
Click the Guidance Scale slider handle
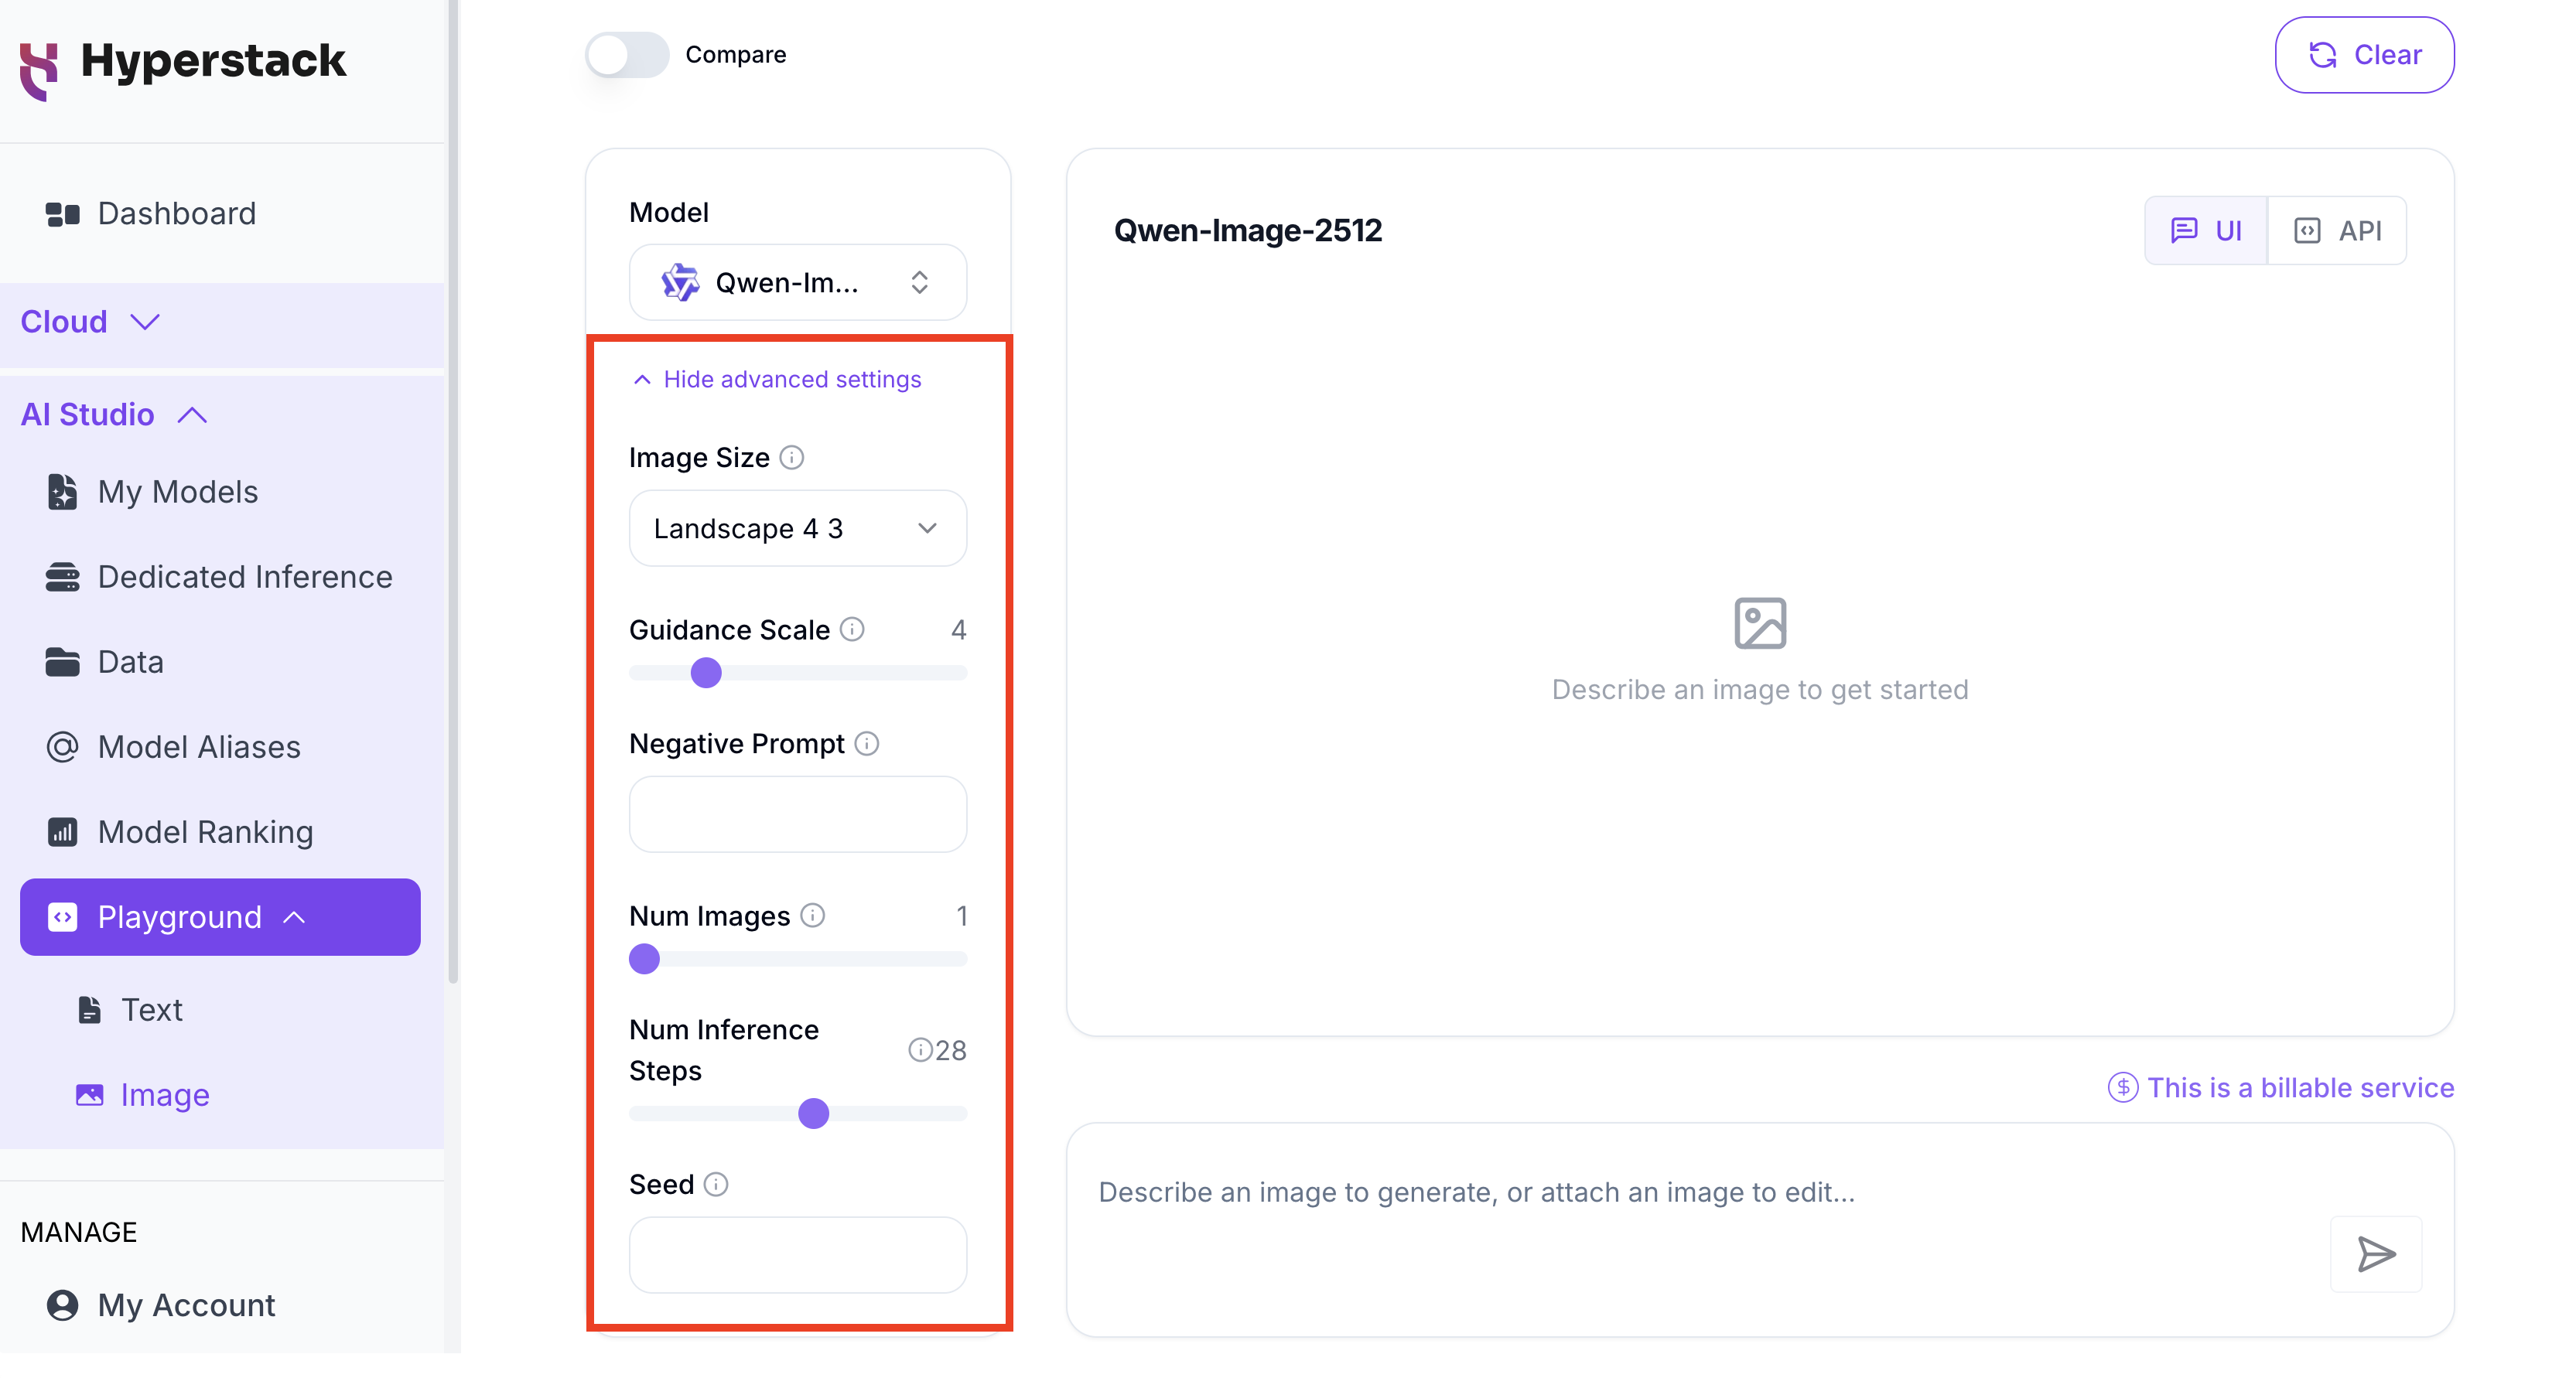tap(706, 673)
